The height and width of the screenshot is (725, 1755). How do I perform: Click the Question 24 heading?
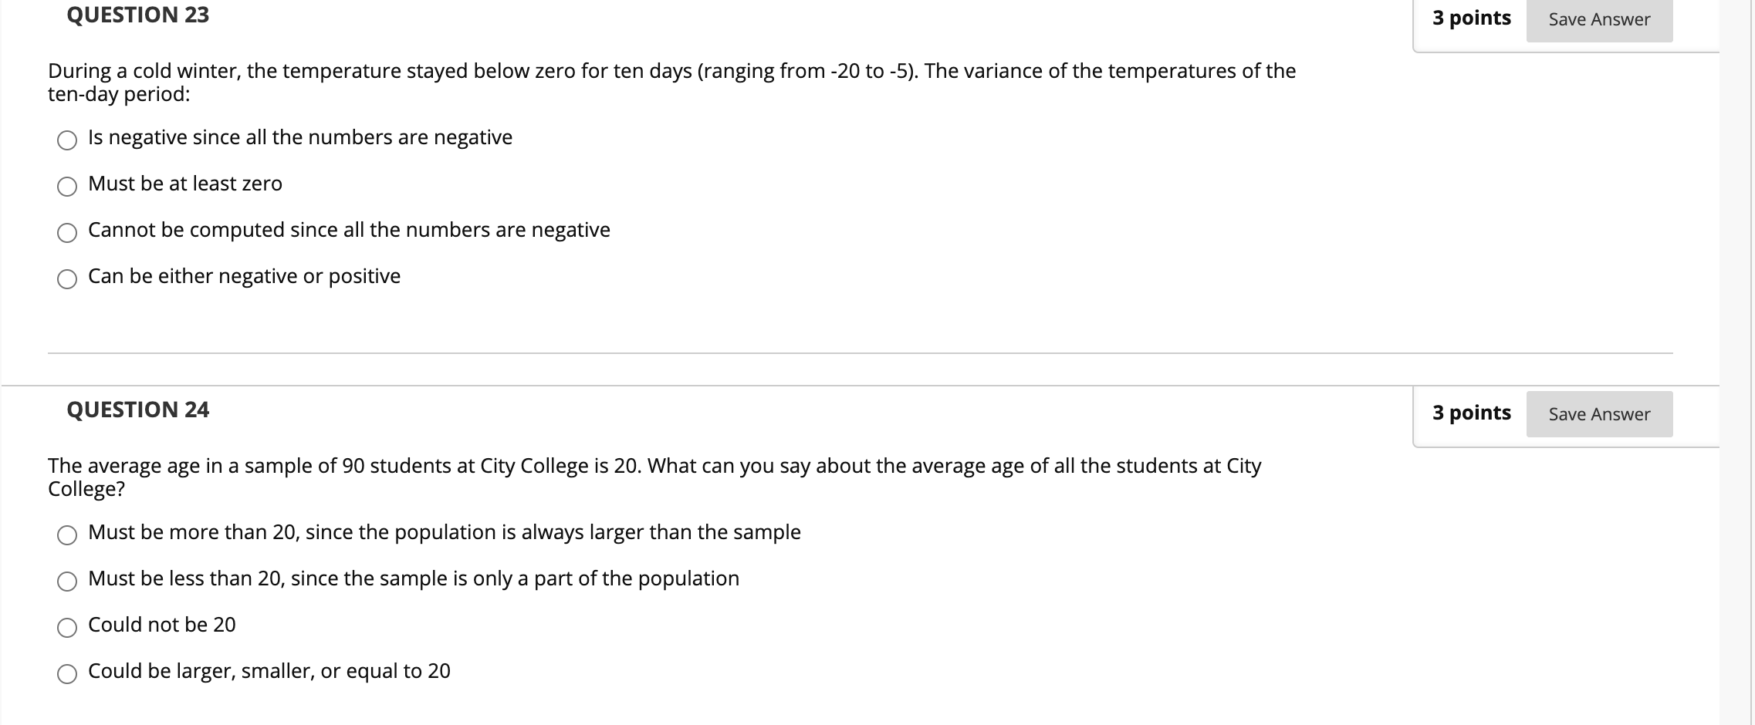[x=137, y=409]
